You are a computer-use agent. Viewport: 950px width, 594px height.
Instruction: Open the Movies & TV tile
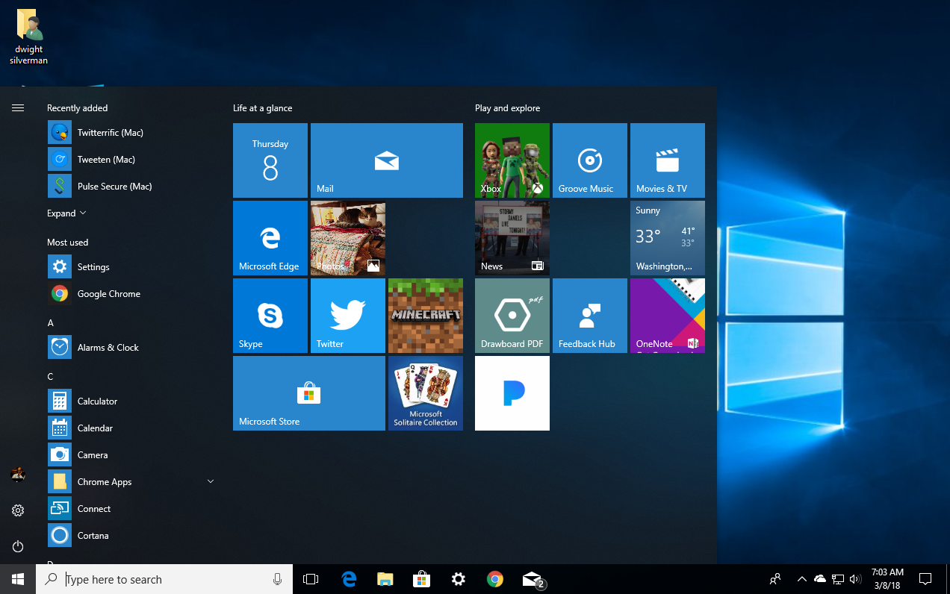pyautogui.click(x=668, y=160)
